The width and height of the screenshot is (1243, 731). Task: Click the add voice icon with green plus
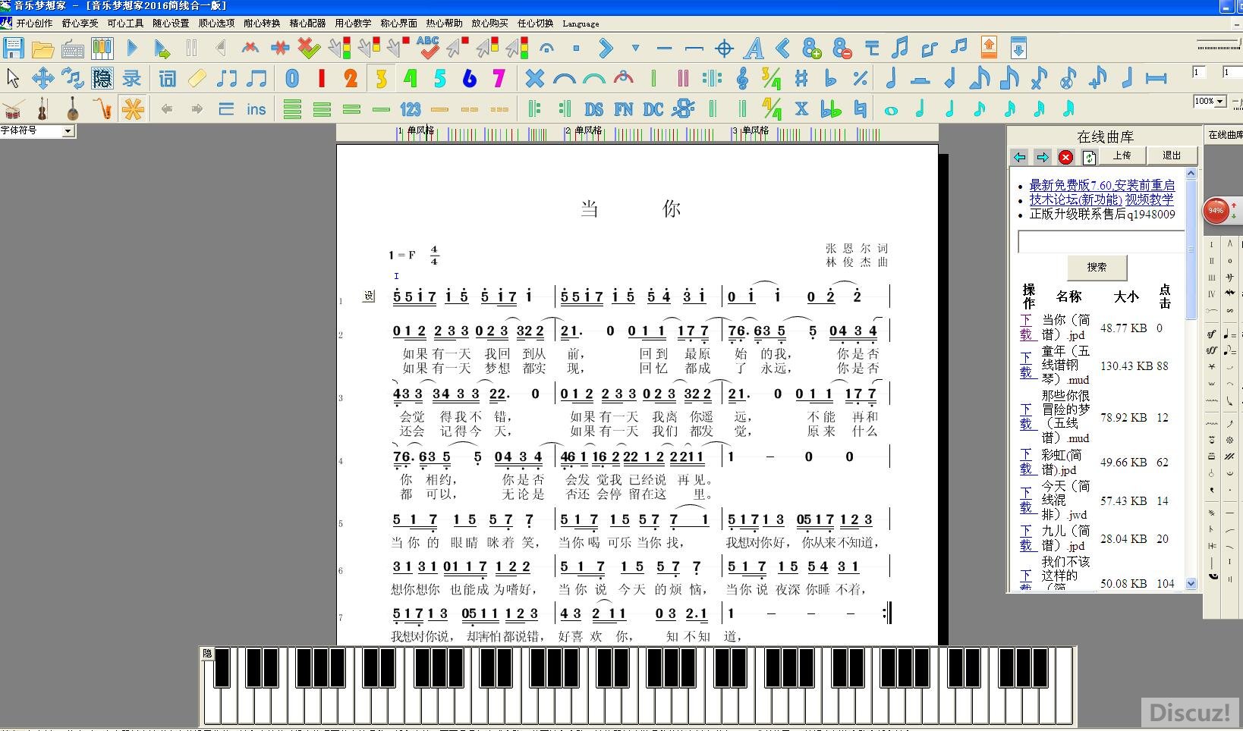pos(812,49)
